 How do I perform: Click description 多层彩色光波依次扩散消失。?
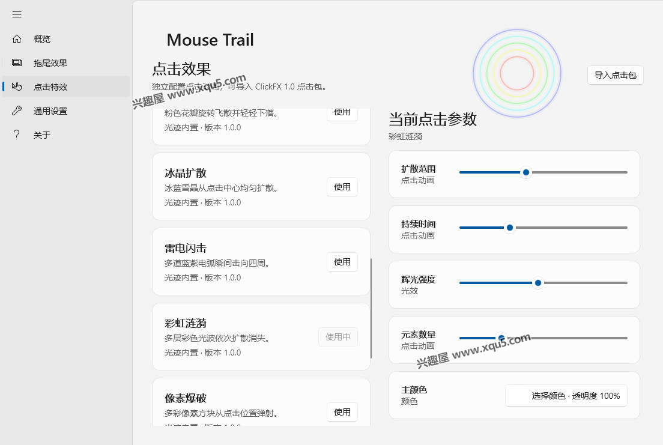click(217, 338)
